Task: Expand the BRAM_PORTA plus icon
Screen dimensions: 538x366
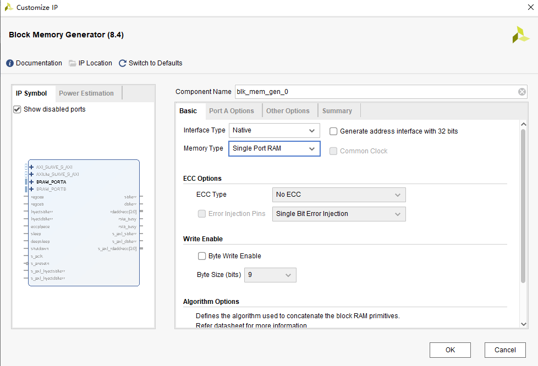Action: click(31, 182)
